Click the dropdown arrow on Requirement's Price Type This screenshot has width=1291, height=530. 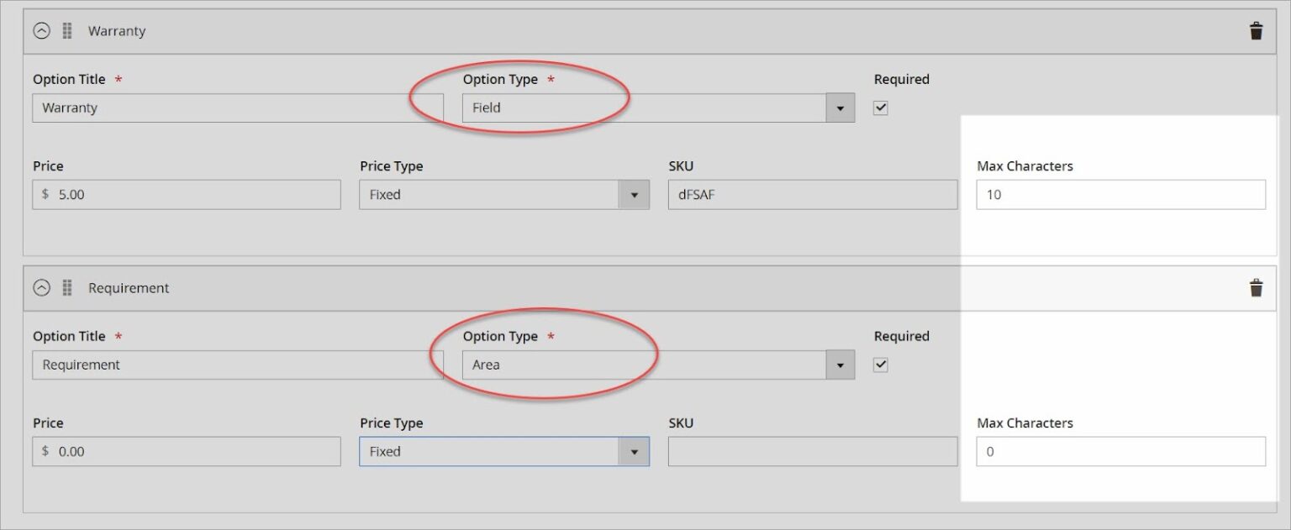pyautogui.click(x=635, y=451)
